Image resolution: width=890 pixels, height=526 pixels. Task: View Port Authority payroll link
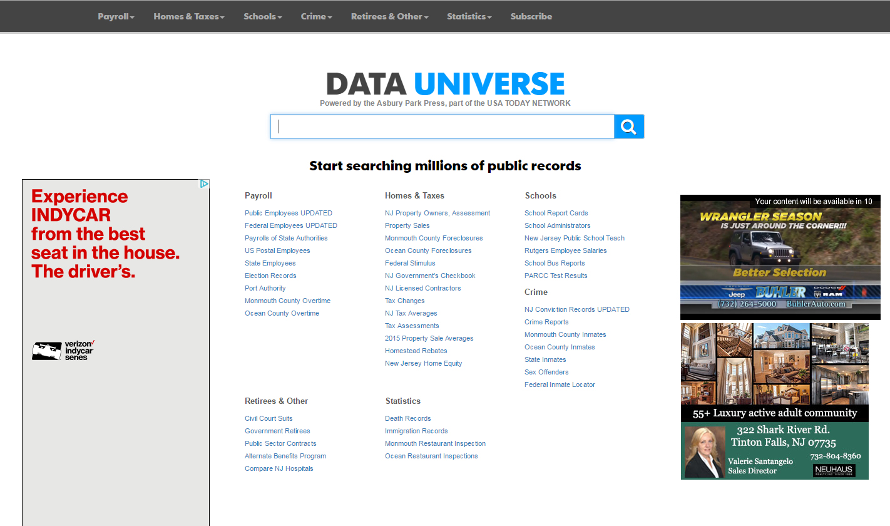click(265, 288)
